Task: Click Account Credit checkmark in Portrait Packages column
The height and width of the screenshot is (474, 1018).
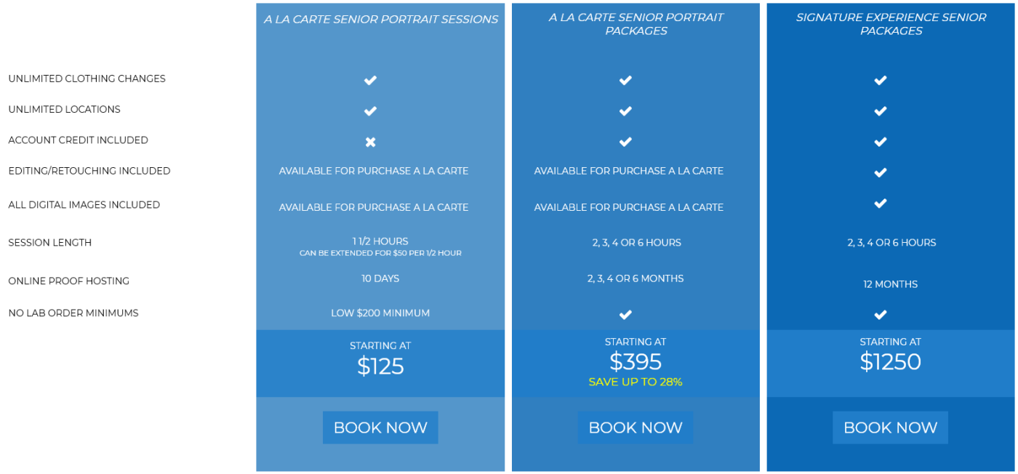Action: 625,142
